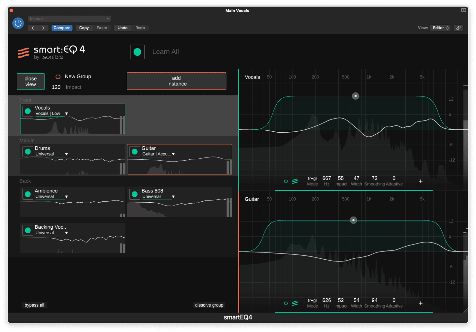
Task: Click the Undo button in the toolbar
Action: point(122,28)
